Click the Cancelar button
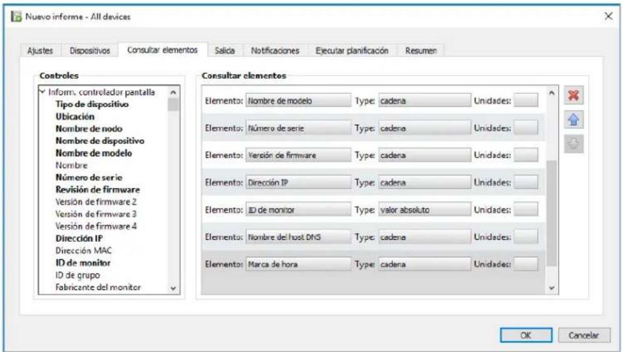This screenshot has width=622, height=352. [x=584, y=335]
